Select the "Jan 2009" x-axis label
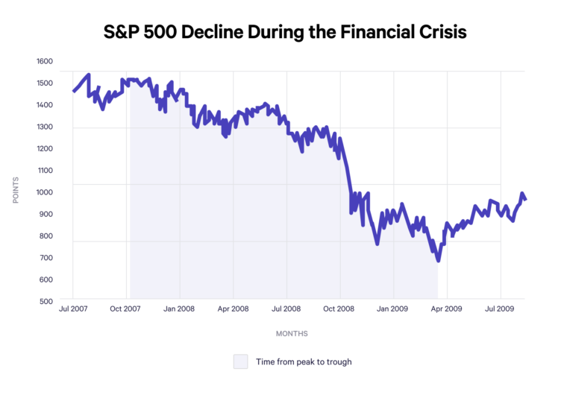Viewport: 564px width, 395px height. pos(393,307)
